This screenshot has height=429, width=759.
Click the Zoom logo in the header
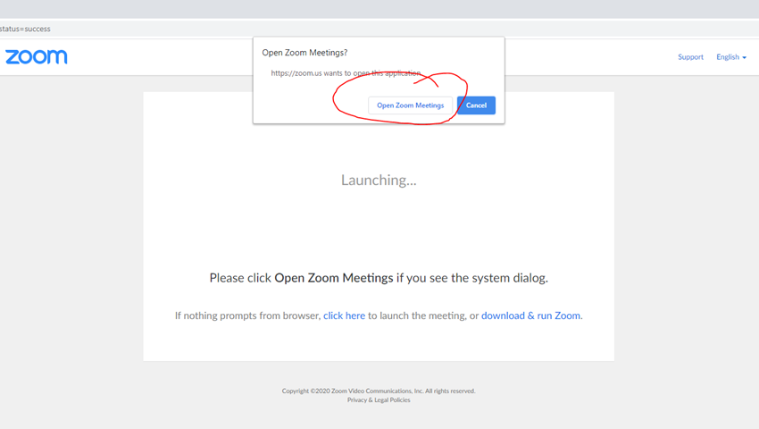[37, 57]
